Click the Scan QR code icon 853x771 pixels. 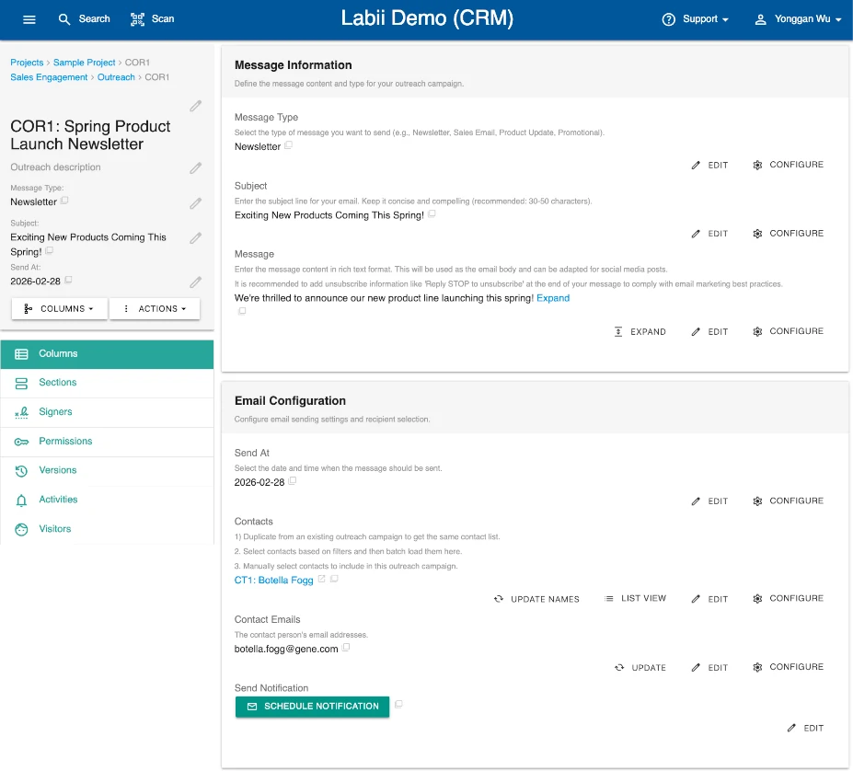tap(138, 19)
